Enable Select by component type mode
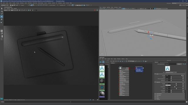This screenshot has height=105, width=188. (x=33, y=5)
